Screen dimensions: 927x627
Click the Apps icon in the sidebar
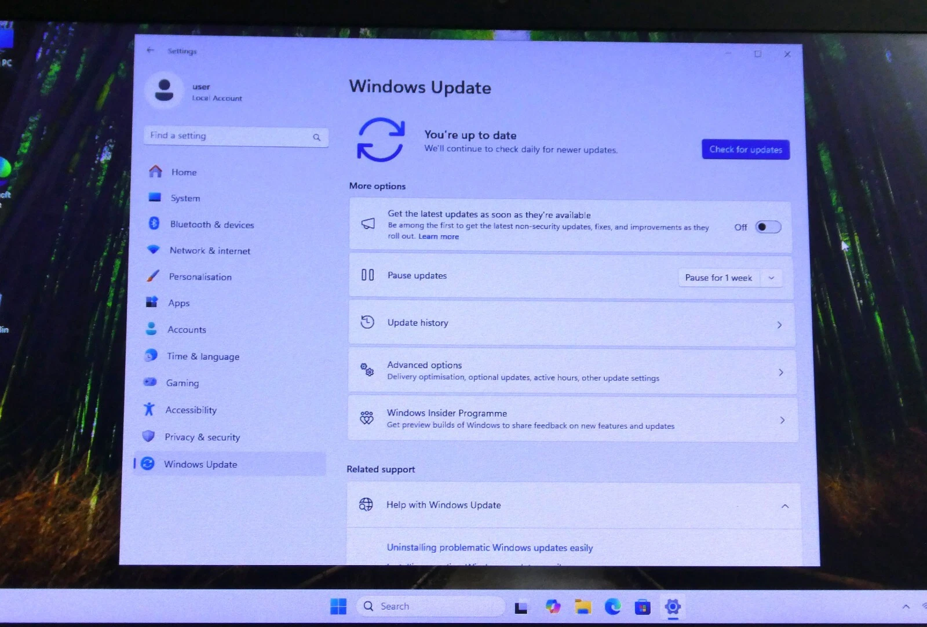click(152, 302)
